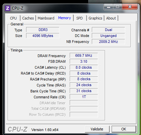The height and width of the screenshot is (135, 141).
Task: Select the DDR3 Type field
Action: click(43, 30)
